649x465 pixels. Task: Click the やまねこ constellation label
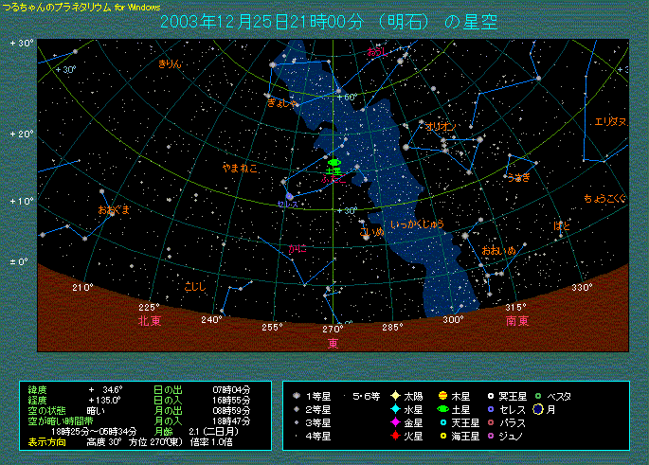pos(240,168)
